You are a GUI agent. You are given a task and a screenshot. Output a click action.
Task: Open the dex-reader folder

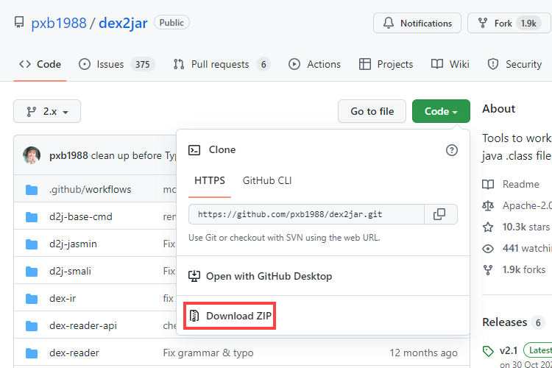point(74,353)
